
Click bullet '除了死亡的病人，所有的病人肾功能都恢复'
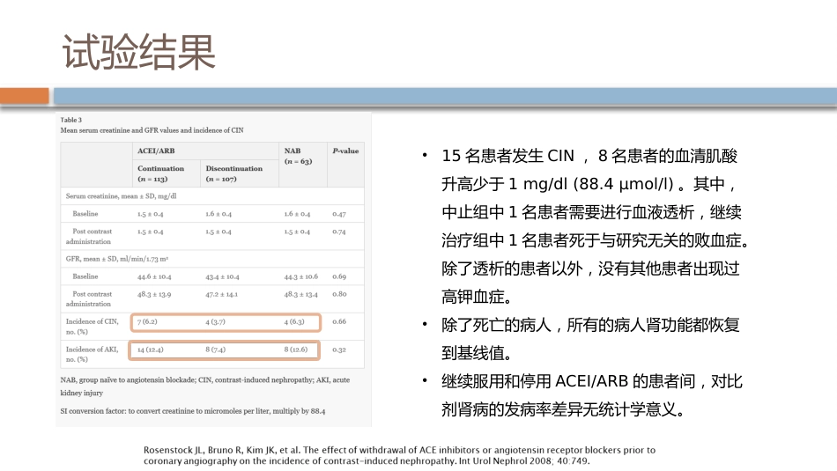(x=590, y=325)
